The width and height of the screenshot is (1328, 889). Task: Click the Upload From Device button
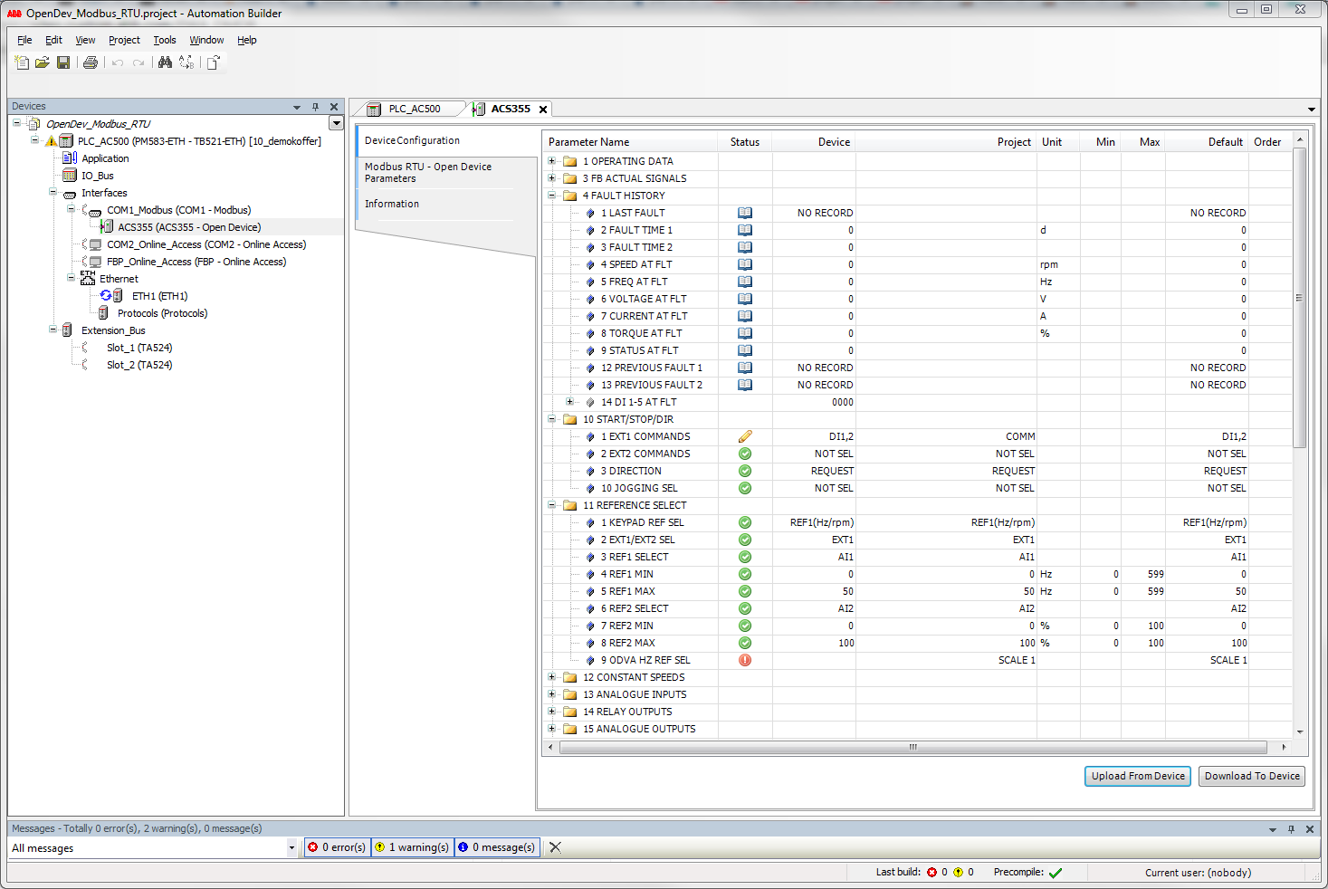[1138, 776]
